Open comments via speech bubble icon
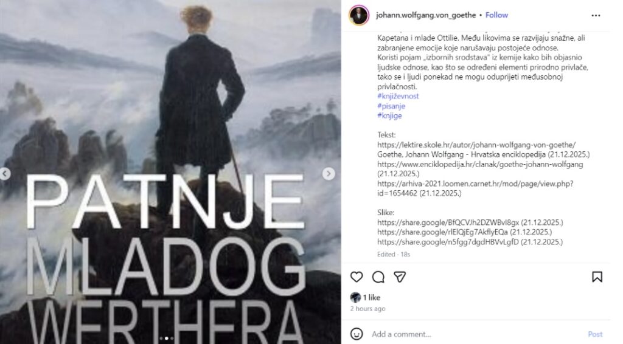This screenshot has height=344, width=623. click(378, 277)
